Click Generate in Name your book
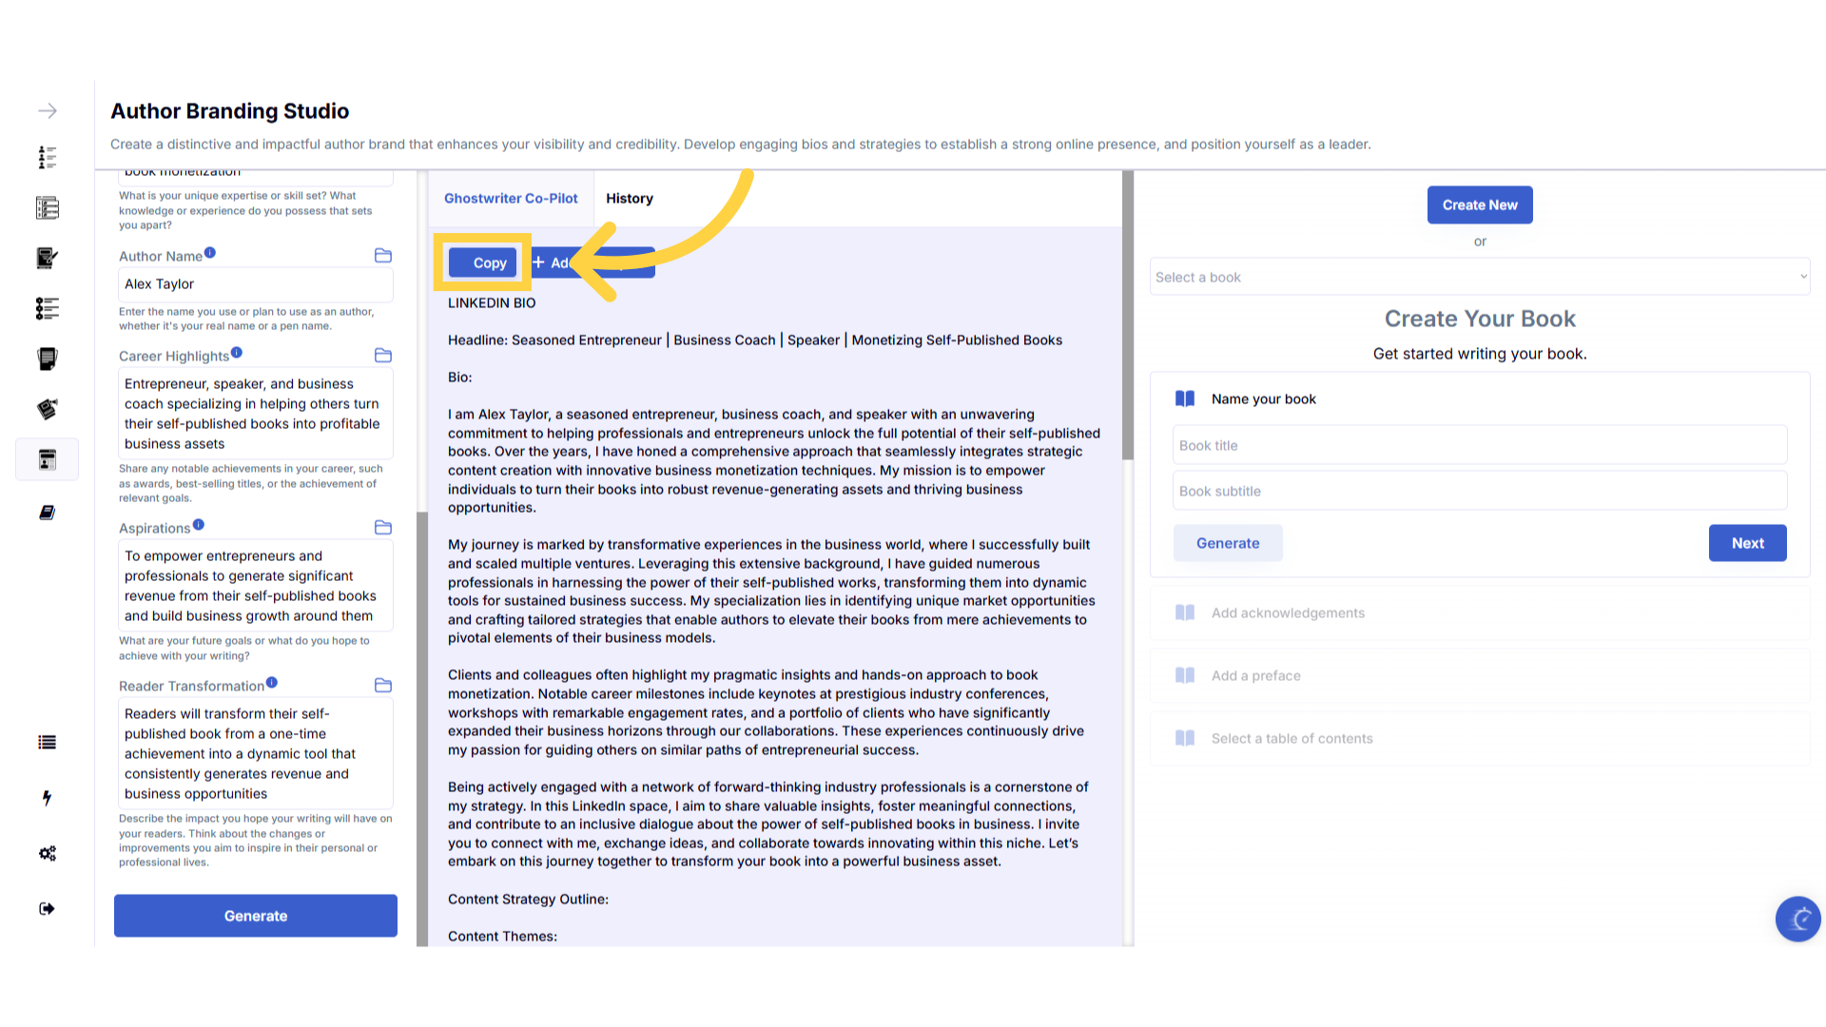The image size is (1826, 1027). pyautogui.click(x=1228, y=543)
